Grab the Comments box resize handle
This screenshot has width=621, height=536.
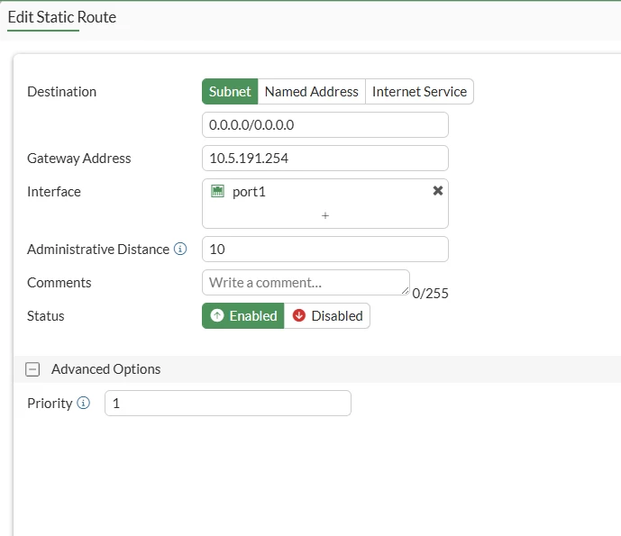405,291
